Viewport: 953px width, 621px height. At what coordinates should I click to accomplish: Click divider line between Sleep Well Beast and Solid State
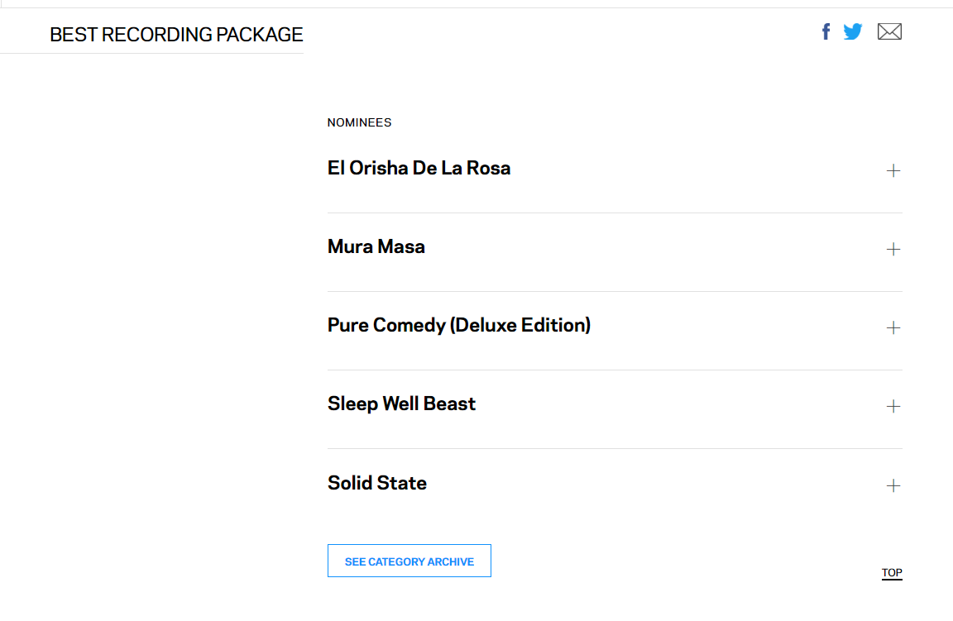pos(615,448)
